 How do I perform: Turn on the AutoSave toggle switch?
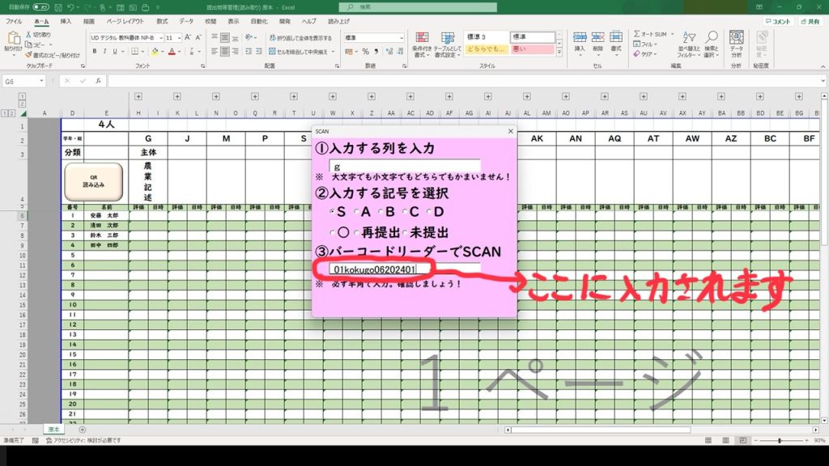tap(41, 6)
